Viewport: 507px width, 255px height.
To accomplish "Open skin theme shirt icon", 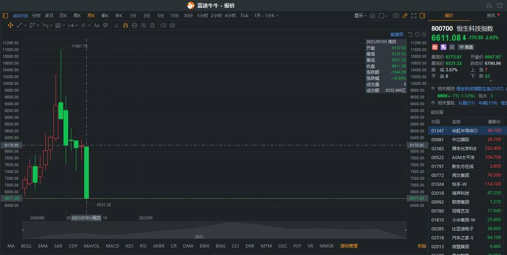I will (499, 6).
